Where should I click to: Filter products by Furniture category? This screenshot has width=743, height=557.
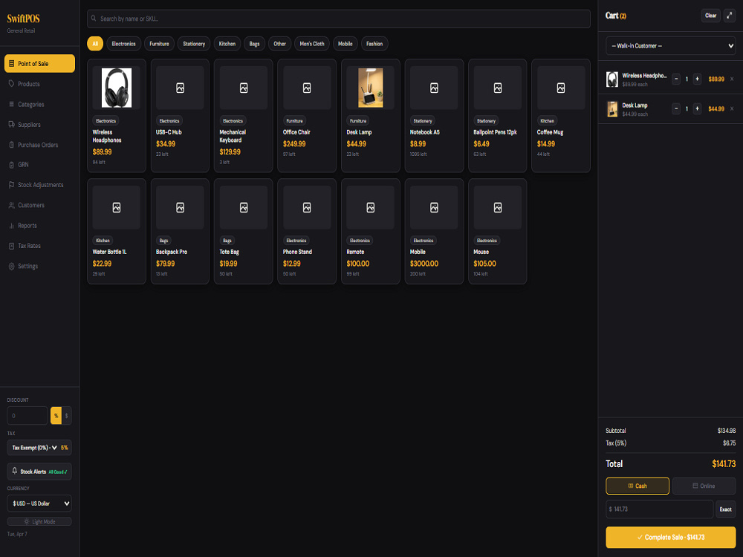pos(159,44)
